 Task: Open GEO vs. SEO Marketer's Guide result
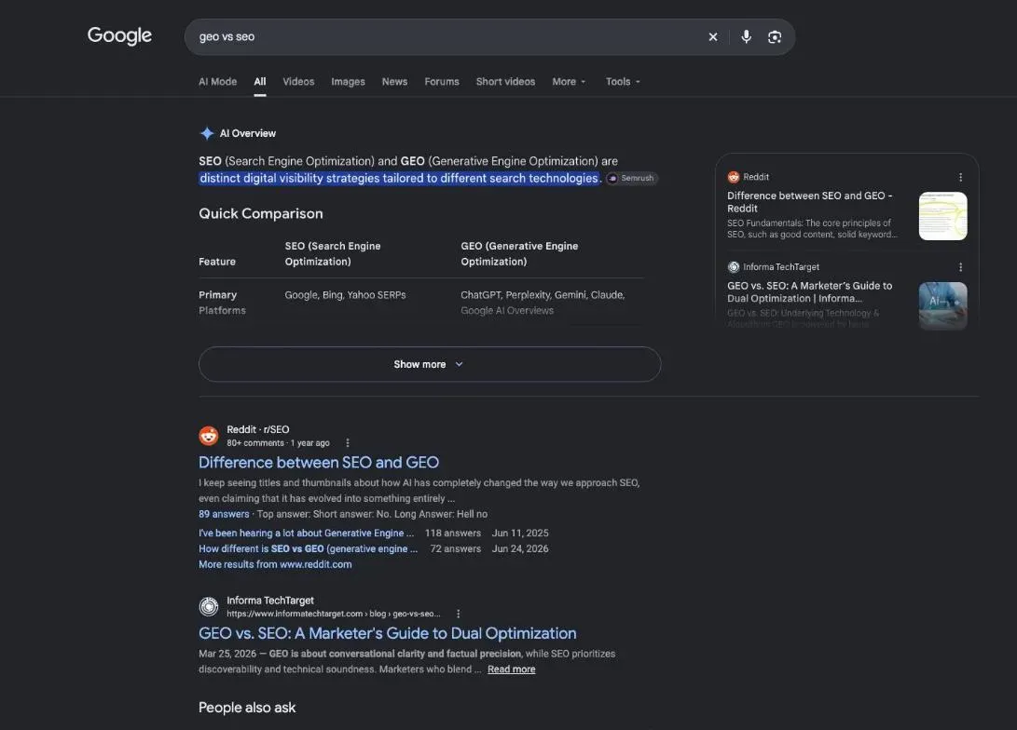(387, 633)
